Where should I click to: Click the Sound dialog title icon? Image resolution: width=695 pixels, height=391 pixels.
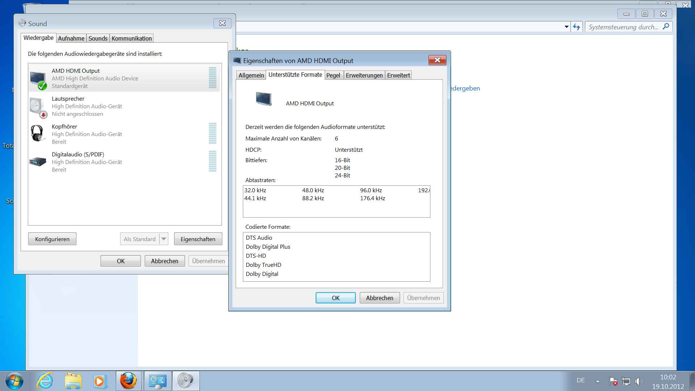tap(22, 23)
